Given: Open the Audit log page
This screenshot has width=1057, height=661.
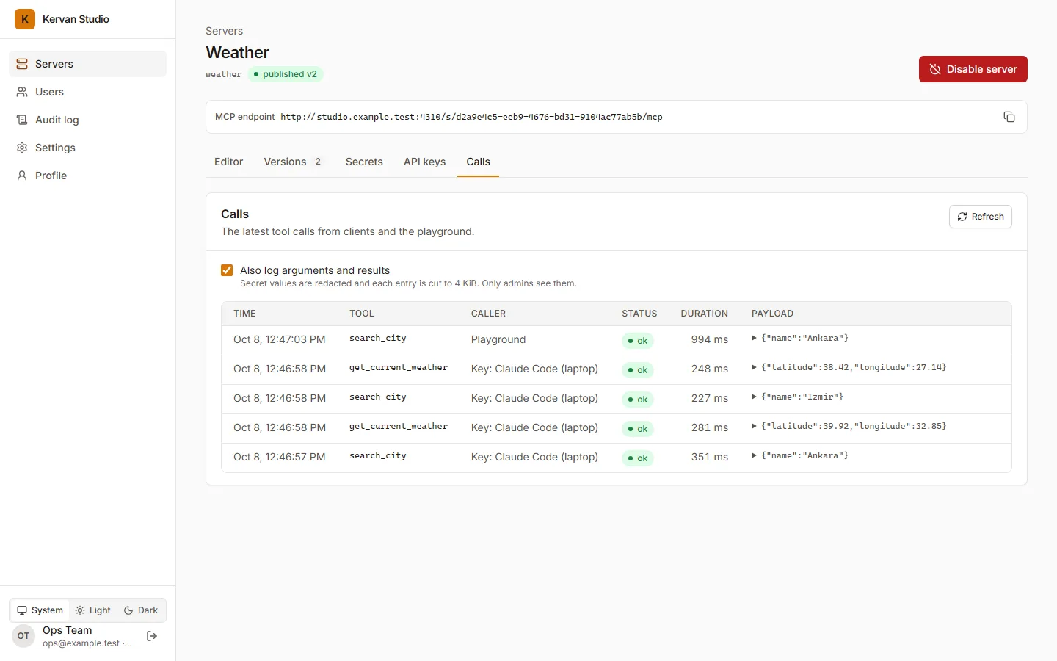Looking at the screenshot, I should (x=87, y=120).
